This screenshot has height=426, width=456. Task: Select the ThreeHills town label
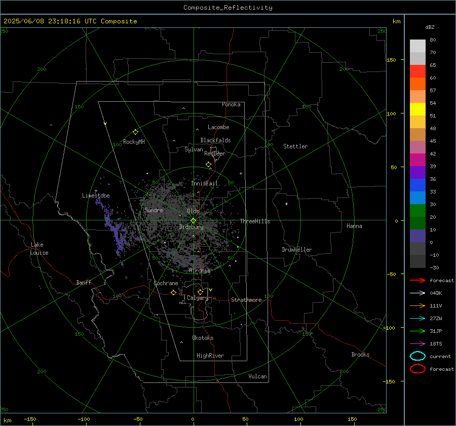(255, 221)
